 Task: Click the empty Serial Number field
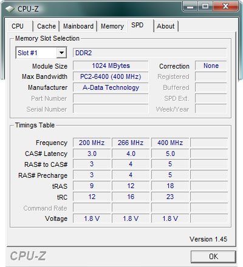tap(111, 109)
